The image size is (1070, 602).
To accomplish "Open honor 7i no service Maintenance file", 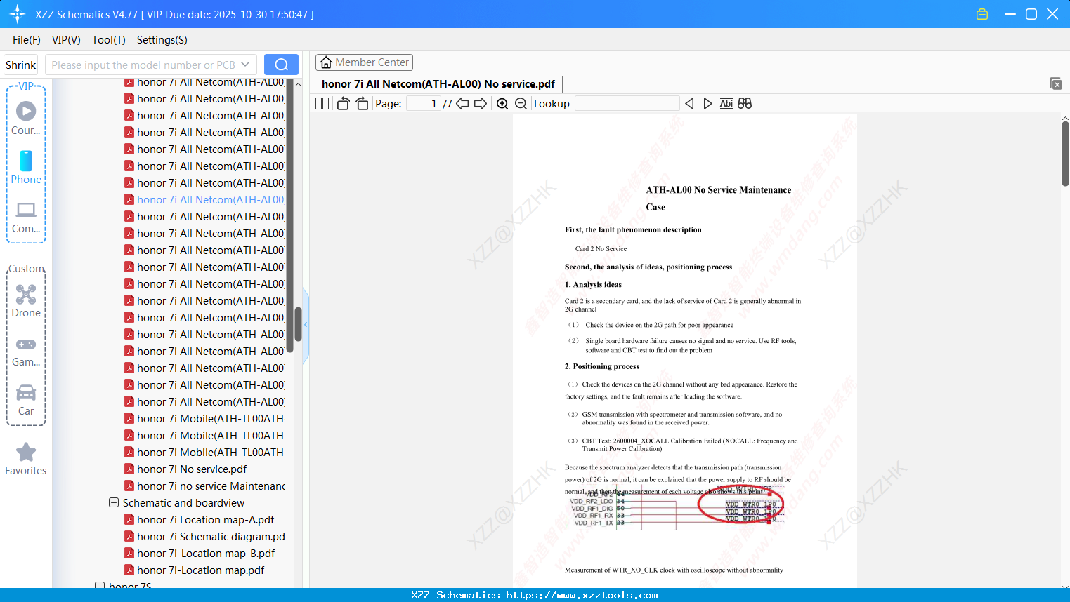I will point(205,486).
